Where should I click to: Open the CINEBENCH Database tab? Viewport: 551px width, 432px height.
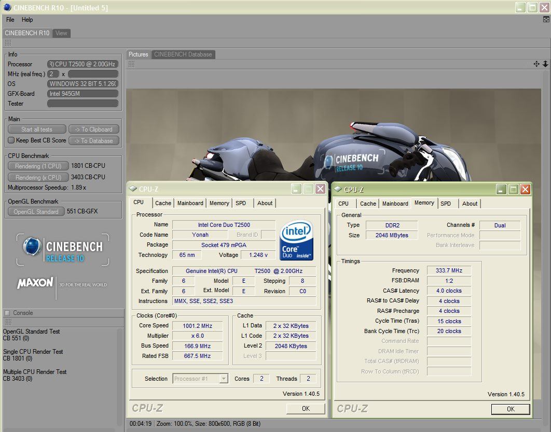point(183,54)
